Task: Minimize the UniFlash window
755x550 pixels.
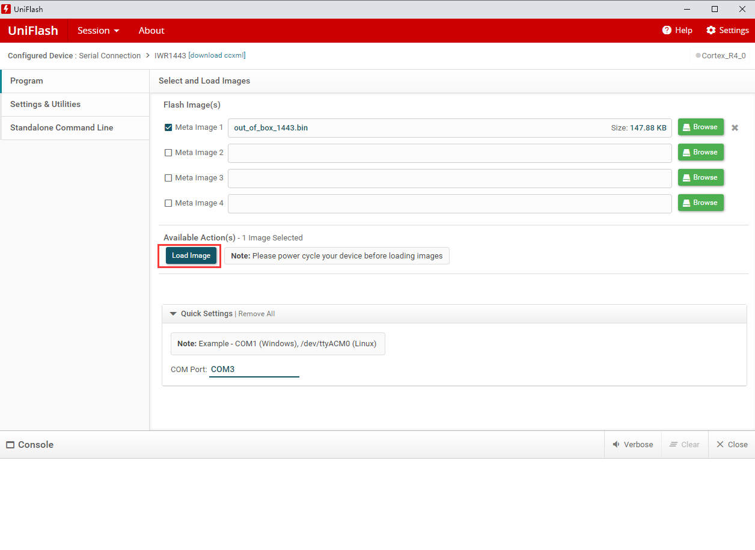Action: (687, 9)
